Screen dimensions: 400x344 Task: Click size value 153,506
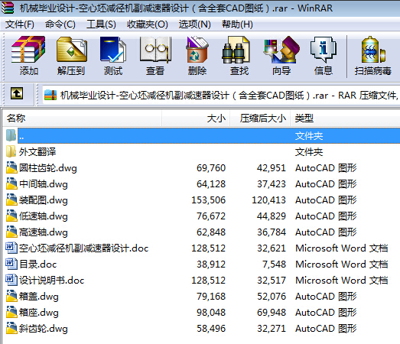tap(209, 200)
